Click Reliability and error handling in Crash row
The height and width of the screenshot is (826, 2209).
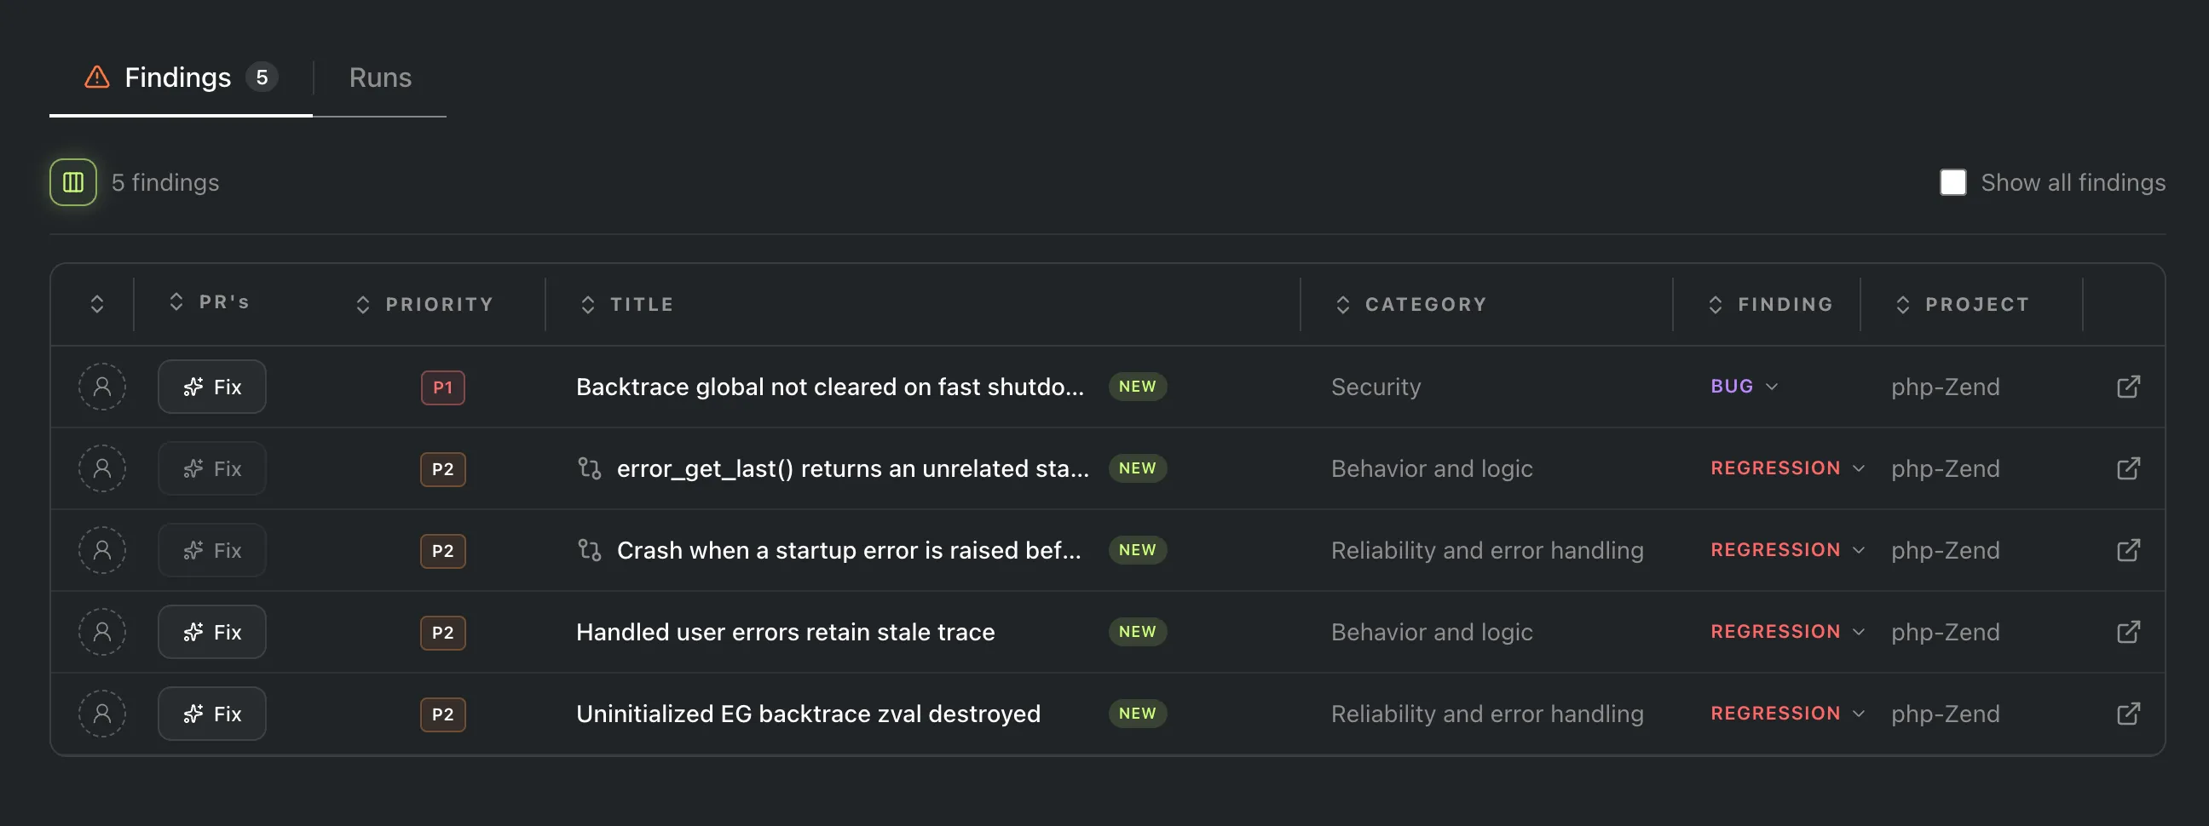pos(1487,550)
